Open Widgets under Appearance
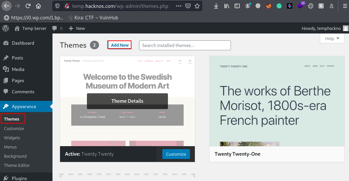Viewport: 349px width, 181px height. pyautogui.click(x=12, y=138)
